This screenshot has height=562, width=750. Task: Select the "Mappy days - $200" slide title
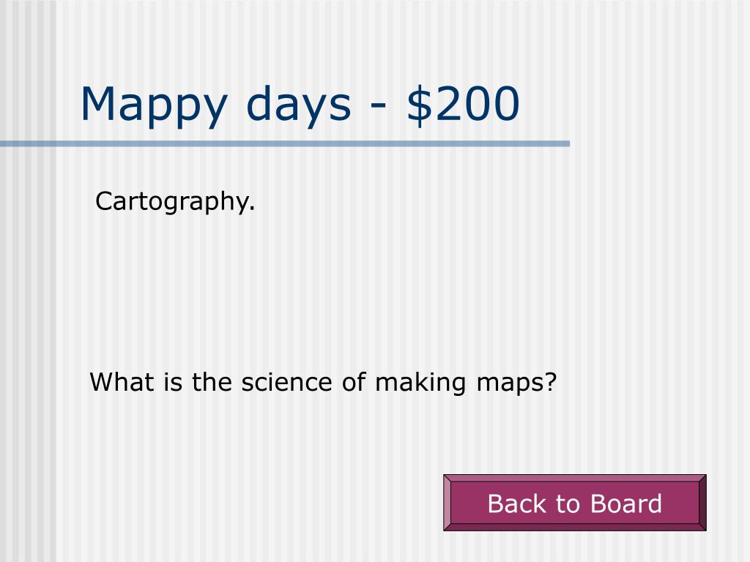point(300,105)
